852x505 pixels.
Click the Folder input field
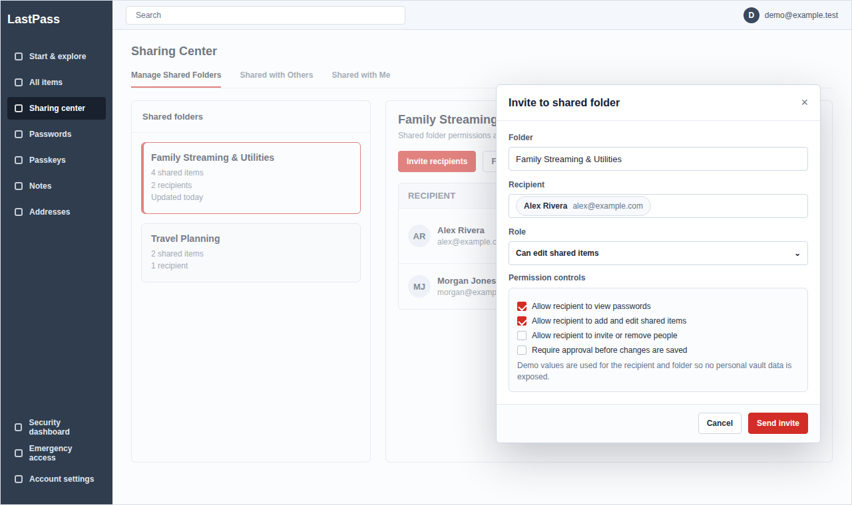coord(658,159)
